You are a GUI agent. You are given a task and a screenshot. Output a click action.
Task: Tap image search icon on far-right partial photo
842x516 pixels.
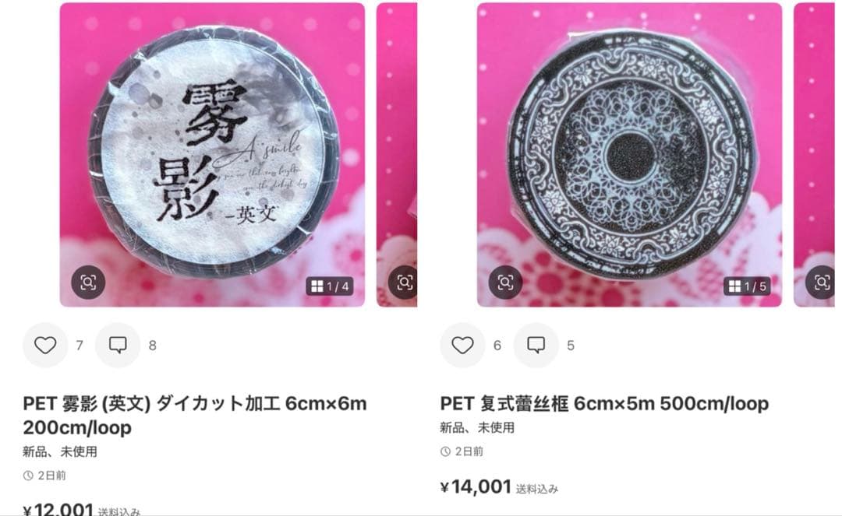click(x=821, y=282)
